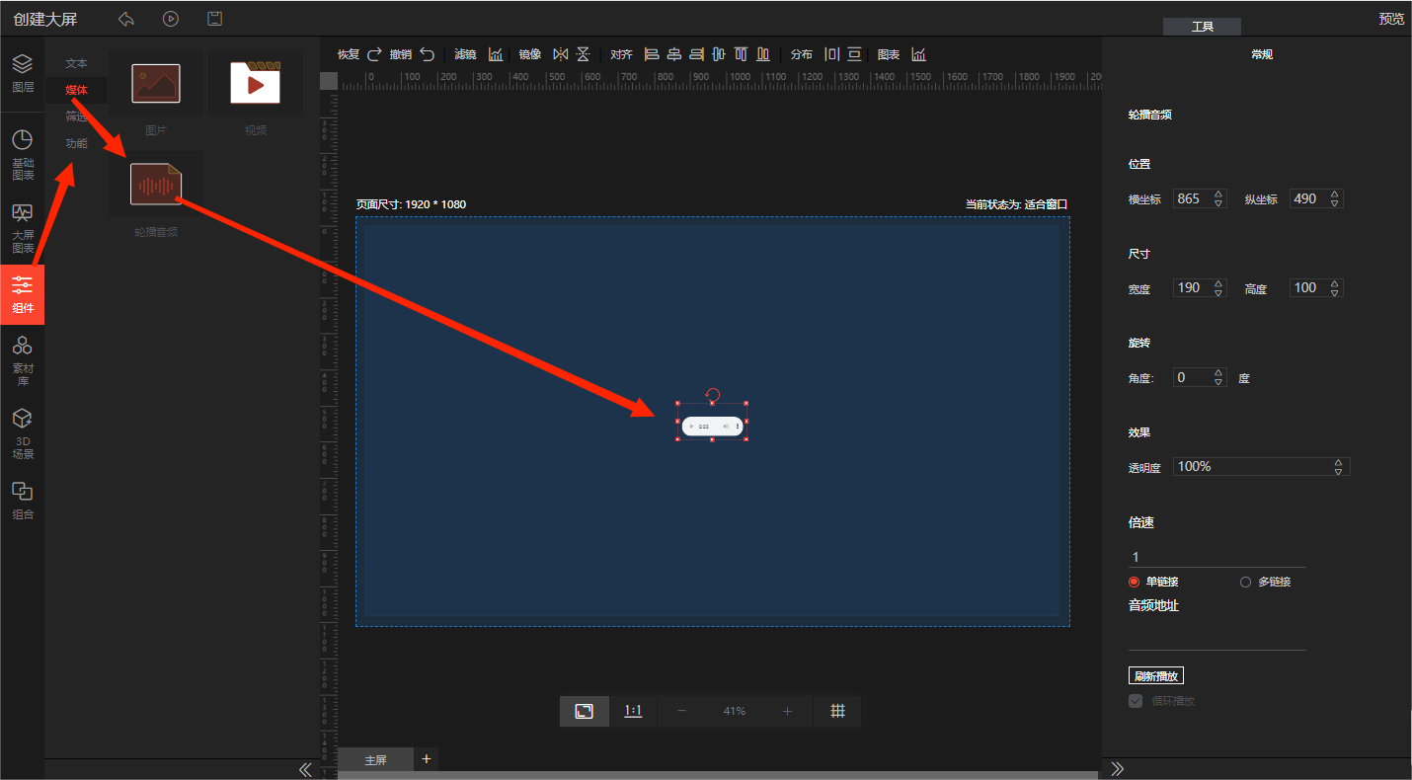Click the 撤销 undo arrow icon
Screen dimensions: 1412x780
pyautogui.click(x=427, y=54)
